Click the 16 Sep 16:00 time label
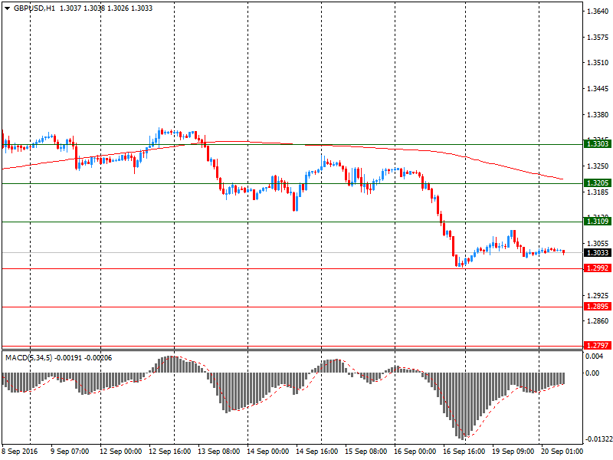Image resolution: width=613 pixels, height=460 pixels. (x=464, y=452)
